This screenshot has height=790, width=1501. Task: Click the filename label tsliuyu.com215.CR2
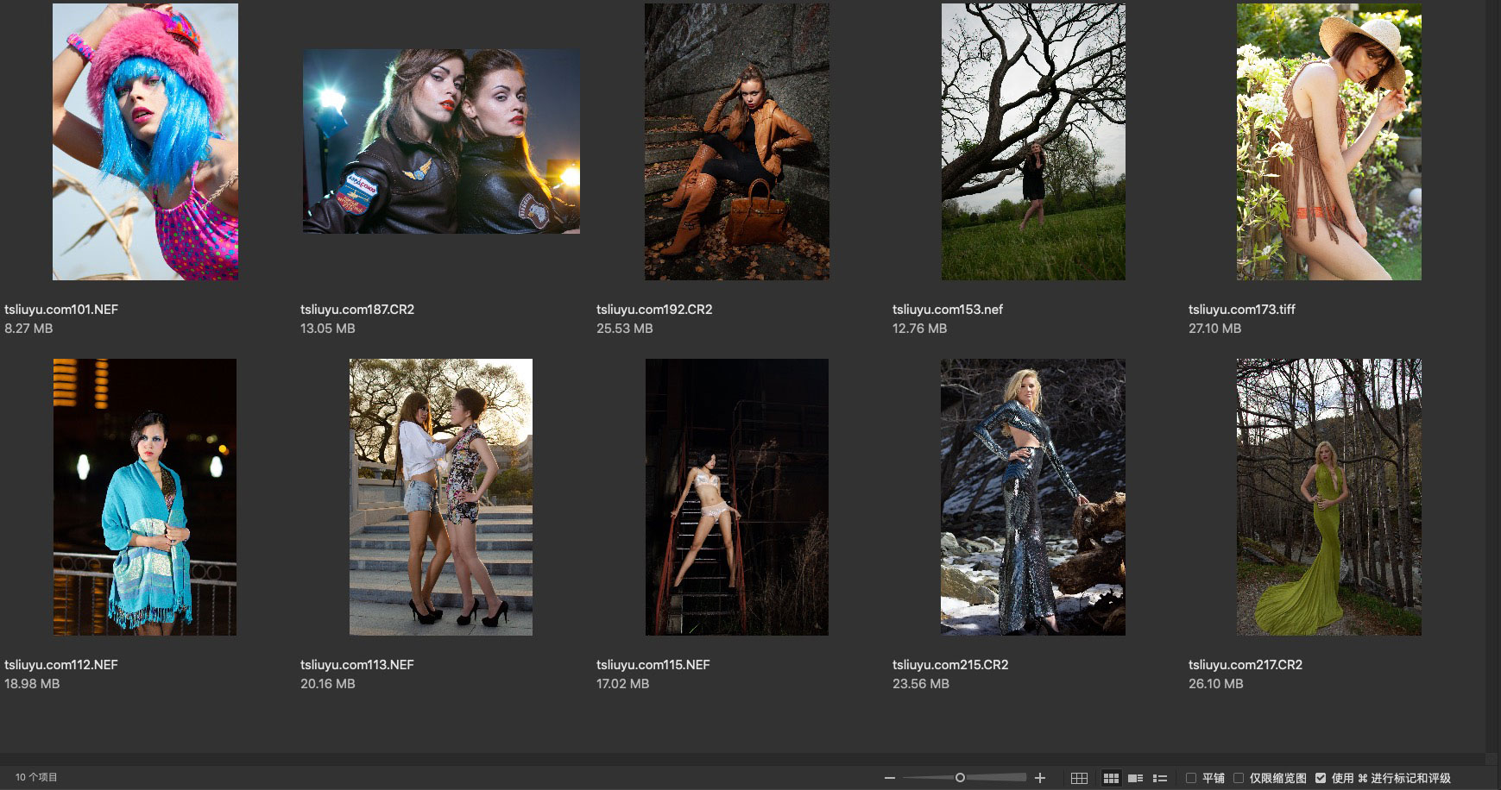(x=950, y=665)
